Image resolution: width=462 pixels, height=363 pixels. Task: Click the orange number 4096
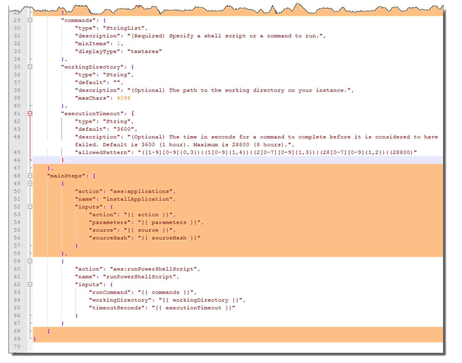coord(124,98)
